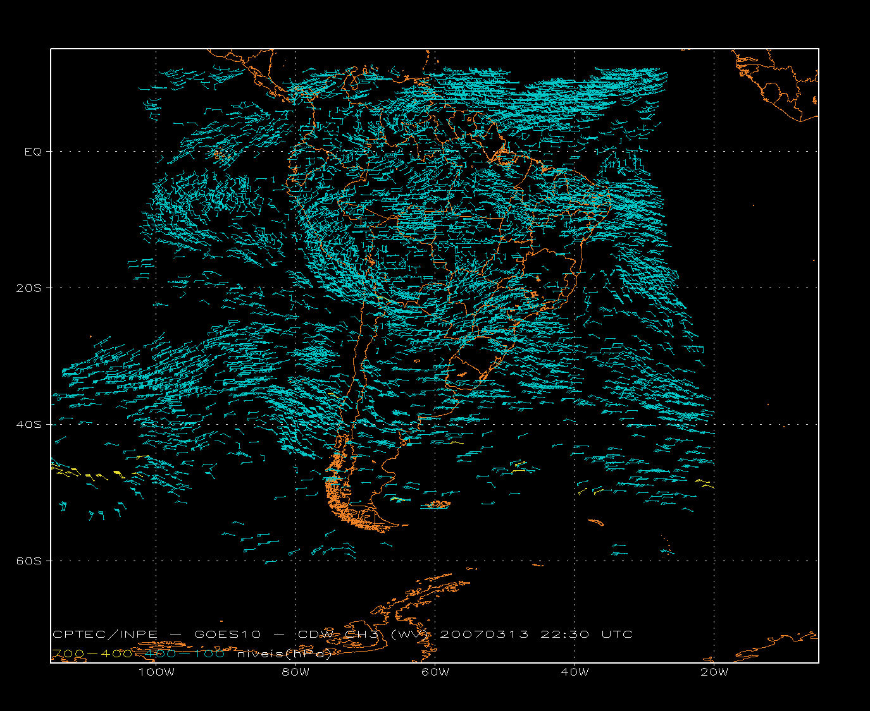Image resolution: width=870 pixels, height=711 pixels.
Task: Click the 40W longitude label
Action: [x=575, y=672]
